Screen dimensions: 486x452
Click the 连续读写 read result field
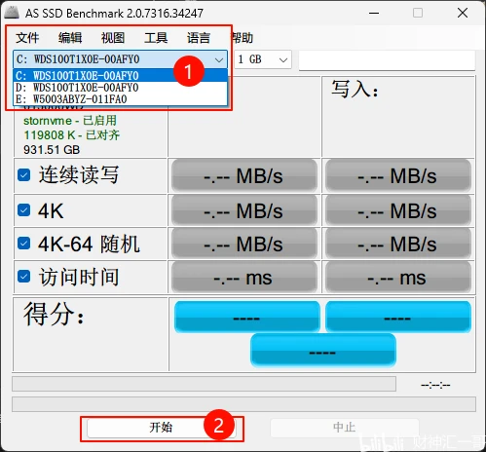pos(244,175)
